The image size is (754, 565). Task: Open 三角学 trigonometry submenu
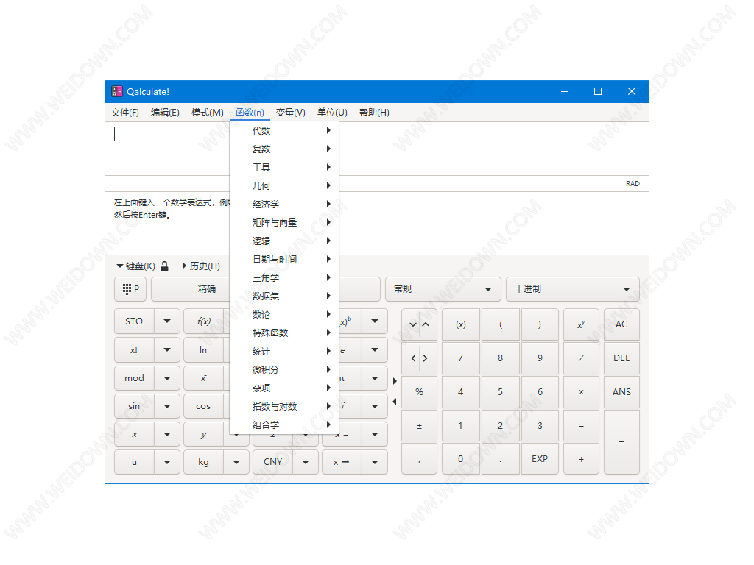284,277
